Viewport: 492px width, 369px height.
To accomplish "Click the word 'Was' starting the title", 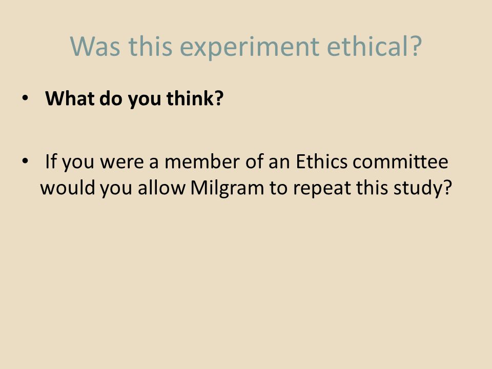I will [x=95, y=47].
